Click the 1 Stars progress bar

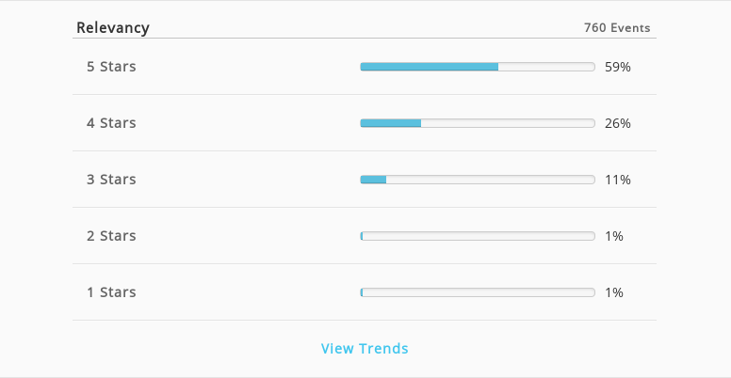[x=478, y=292]
